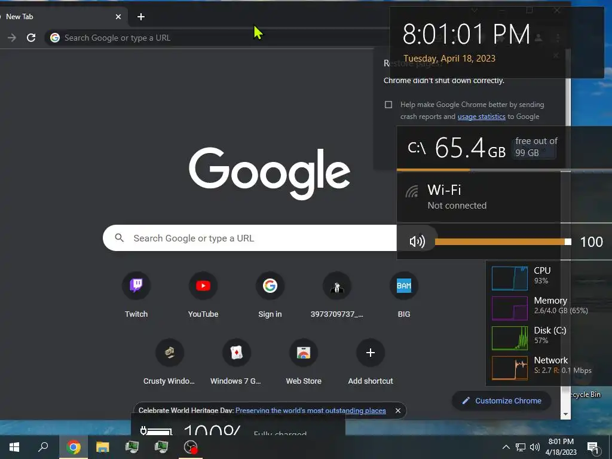This screenshot has height=459, width=612.
Task: Check the send crash reports checkbox
Action: [x=388, y=105]
